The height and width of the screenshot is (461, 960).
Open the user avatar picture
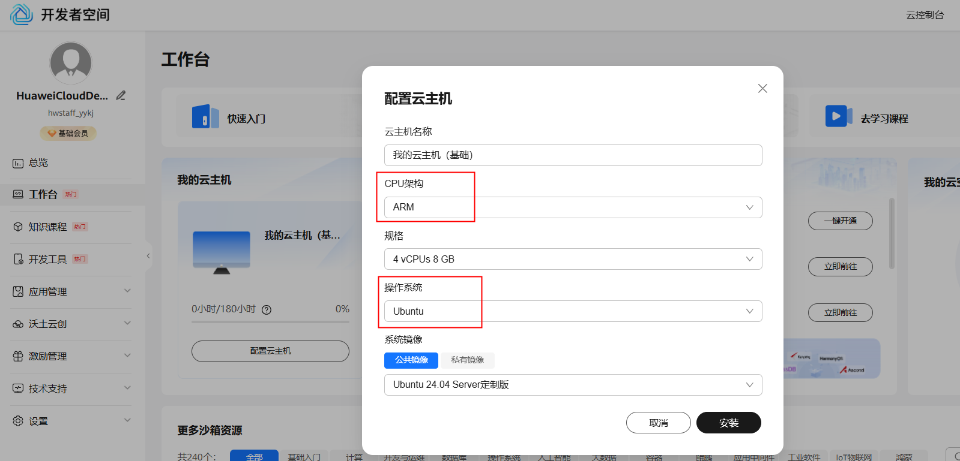pyautogui.click(x=71, y=63)
